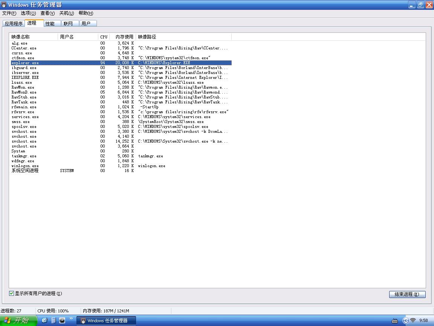Click the Windows 任务管理器 taskbar button

coord(106,321)
